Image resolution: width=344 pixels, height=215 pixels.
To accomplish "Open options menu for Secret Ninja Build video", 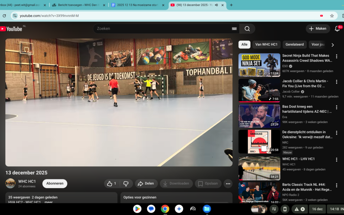I will pyautogui.click(x=336, y=56).
